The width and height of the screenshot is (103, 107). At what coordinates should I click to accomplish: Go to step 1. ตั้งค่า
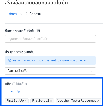coord(11,14)
